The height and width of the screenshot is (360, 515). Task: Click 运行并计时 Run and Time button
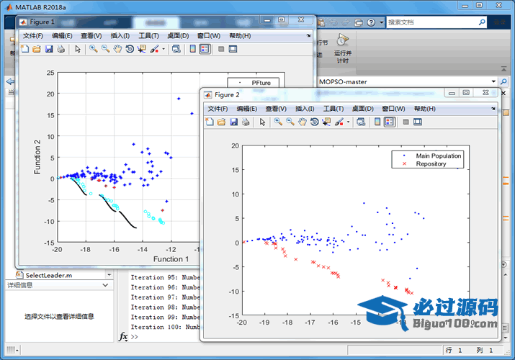[343, 48]
